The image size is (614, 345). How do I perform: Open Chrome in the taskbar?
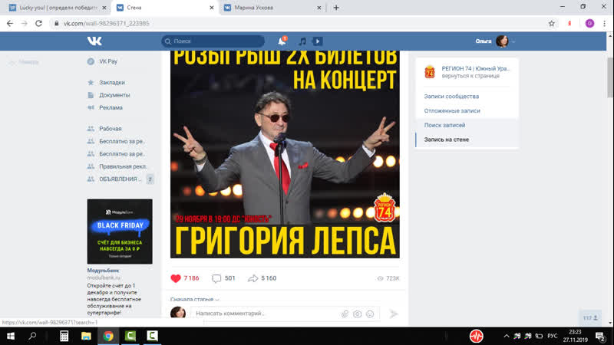tap(108, 336)
